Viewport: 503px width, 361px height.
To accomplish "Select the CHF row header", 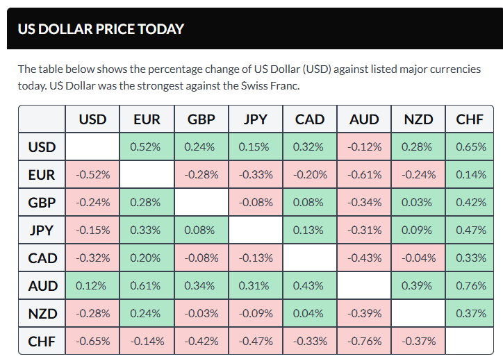I will 42,341.
